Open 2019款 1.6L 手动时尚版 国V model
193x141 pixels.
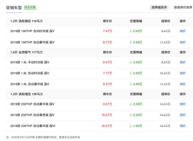30,62
